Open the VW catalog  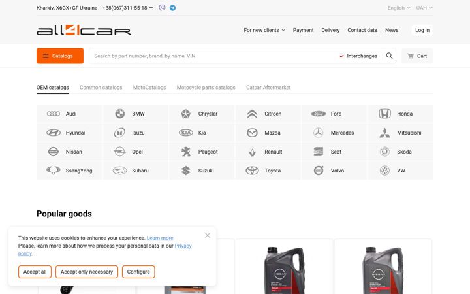click(400, 171)
